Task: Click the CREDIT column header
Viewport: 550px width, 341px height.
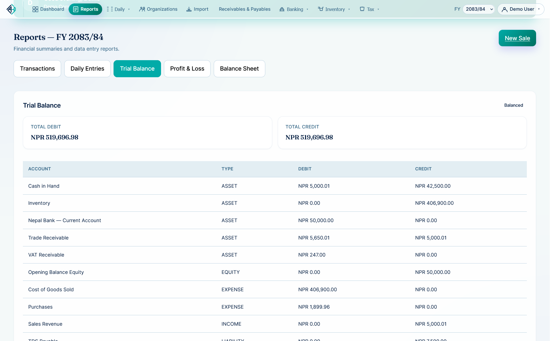Action: pos(423,169)
